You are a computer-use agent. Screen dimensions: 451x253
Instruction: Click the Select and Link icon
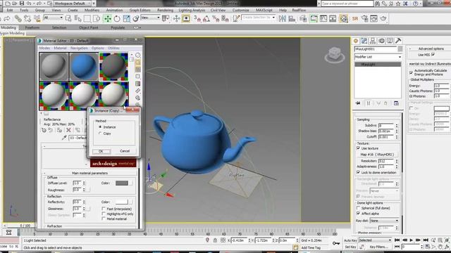click(x=18, y=19)
